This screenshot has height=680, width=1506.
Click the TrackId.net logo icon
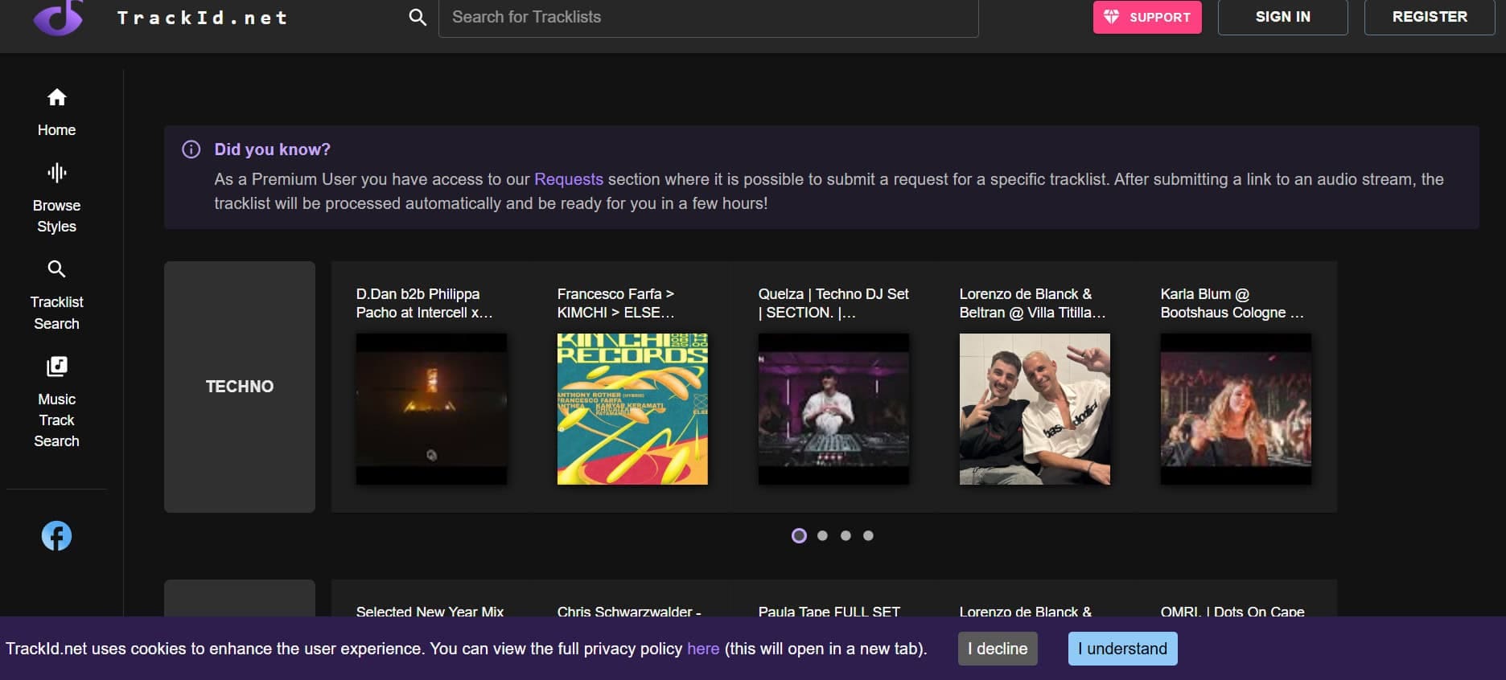click(58, 17)
